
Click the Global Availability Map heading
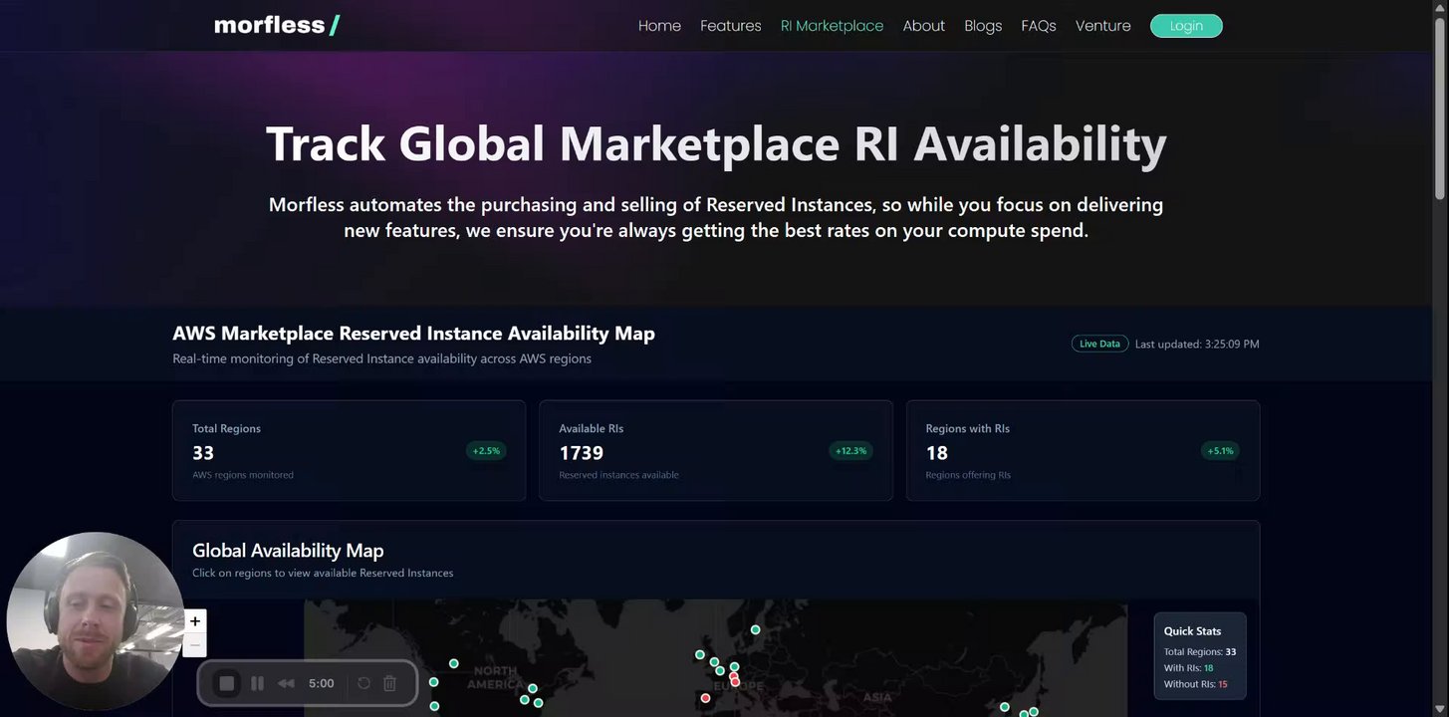click(288, 551)
